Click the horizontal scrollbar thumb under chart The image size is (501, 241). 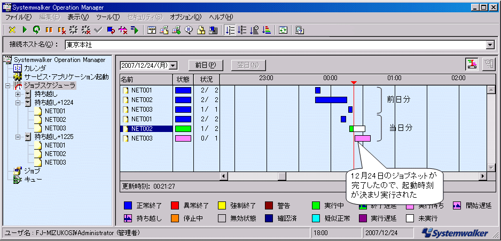[282, 176]
